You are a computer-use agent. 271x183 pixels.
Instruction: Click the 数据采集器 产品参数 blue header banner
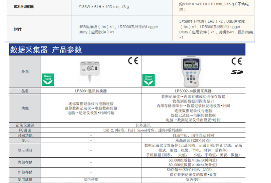(x=127, y=50)
